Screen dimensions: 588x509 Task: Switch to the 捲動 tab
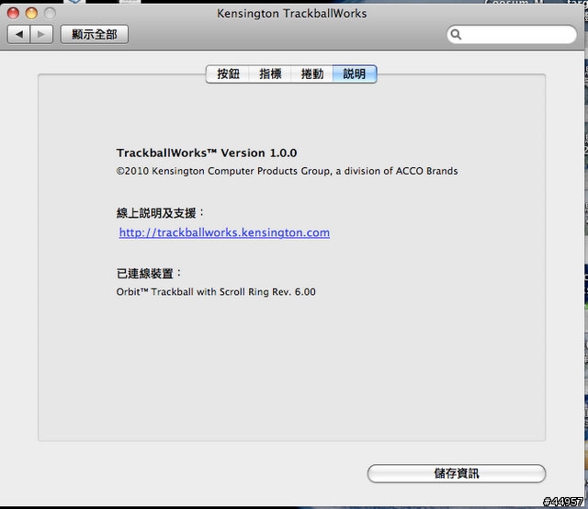[x=312, y=74]
